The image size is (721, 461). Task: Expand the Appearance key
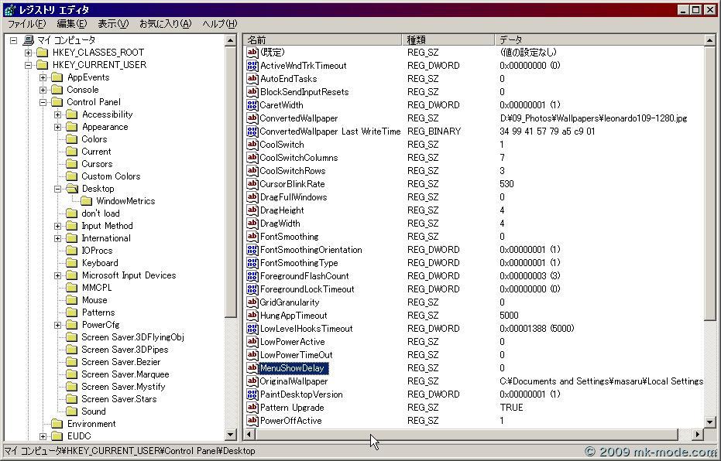[58, 127]
